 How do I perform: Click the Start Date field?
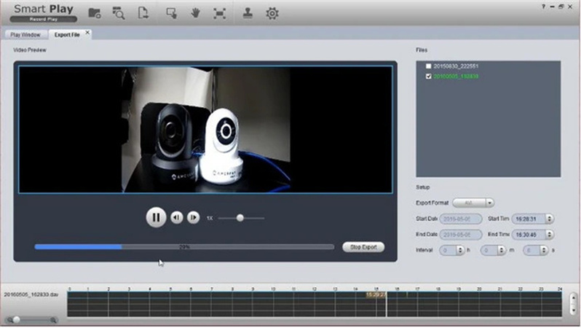[461, 219]
